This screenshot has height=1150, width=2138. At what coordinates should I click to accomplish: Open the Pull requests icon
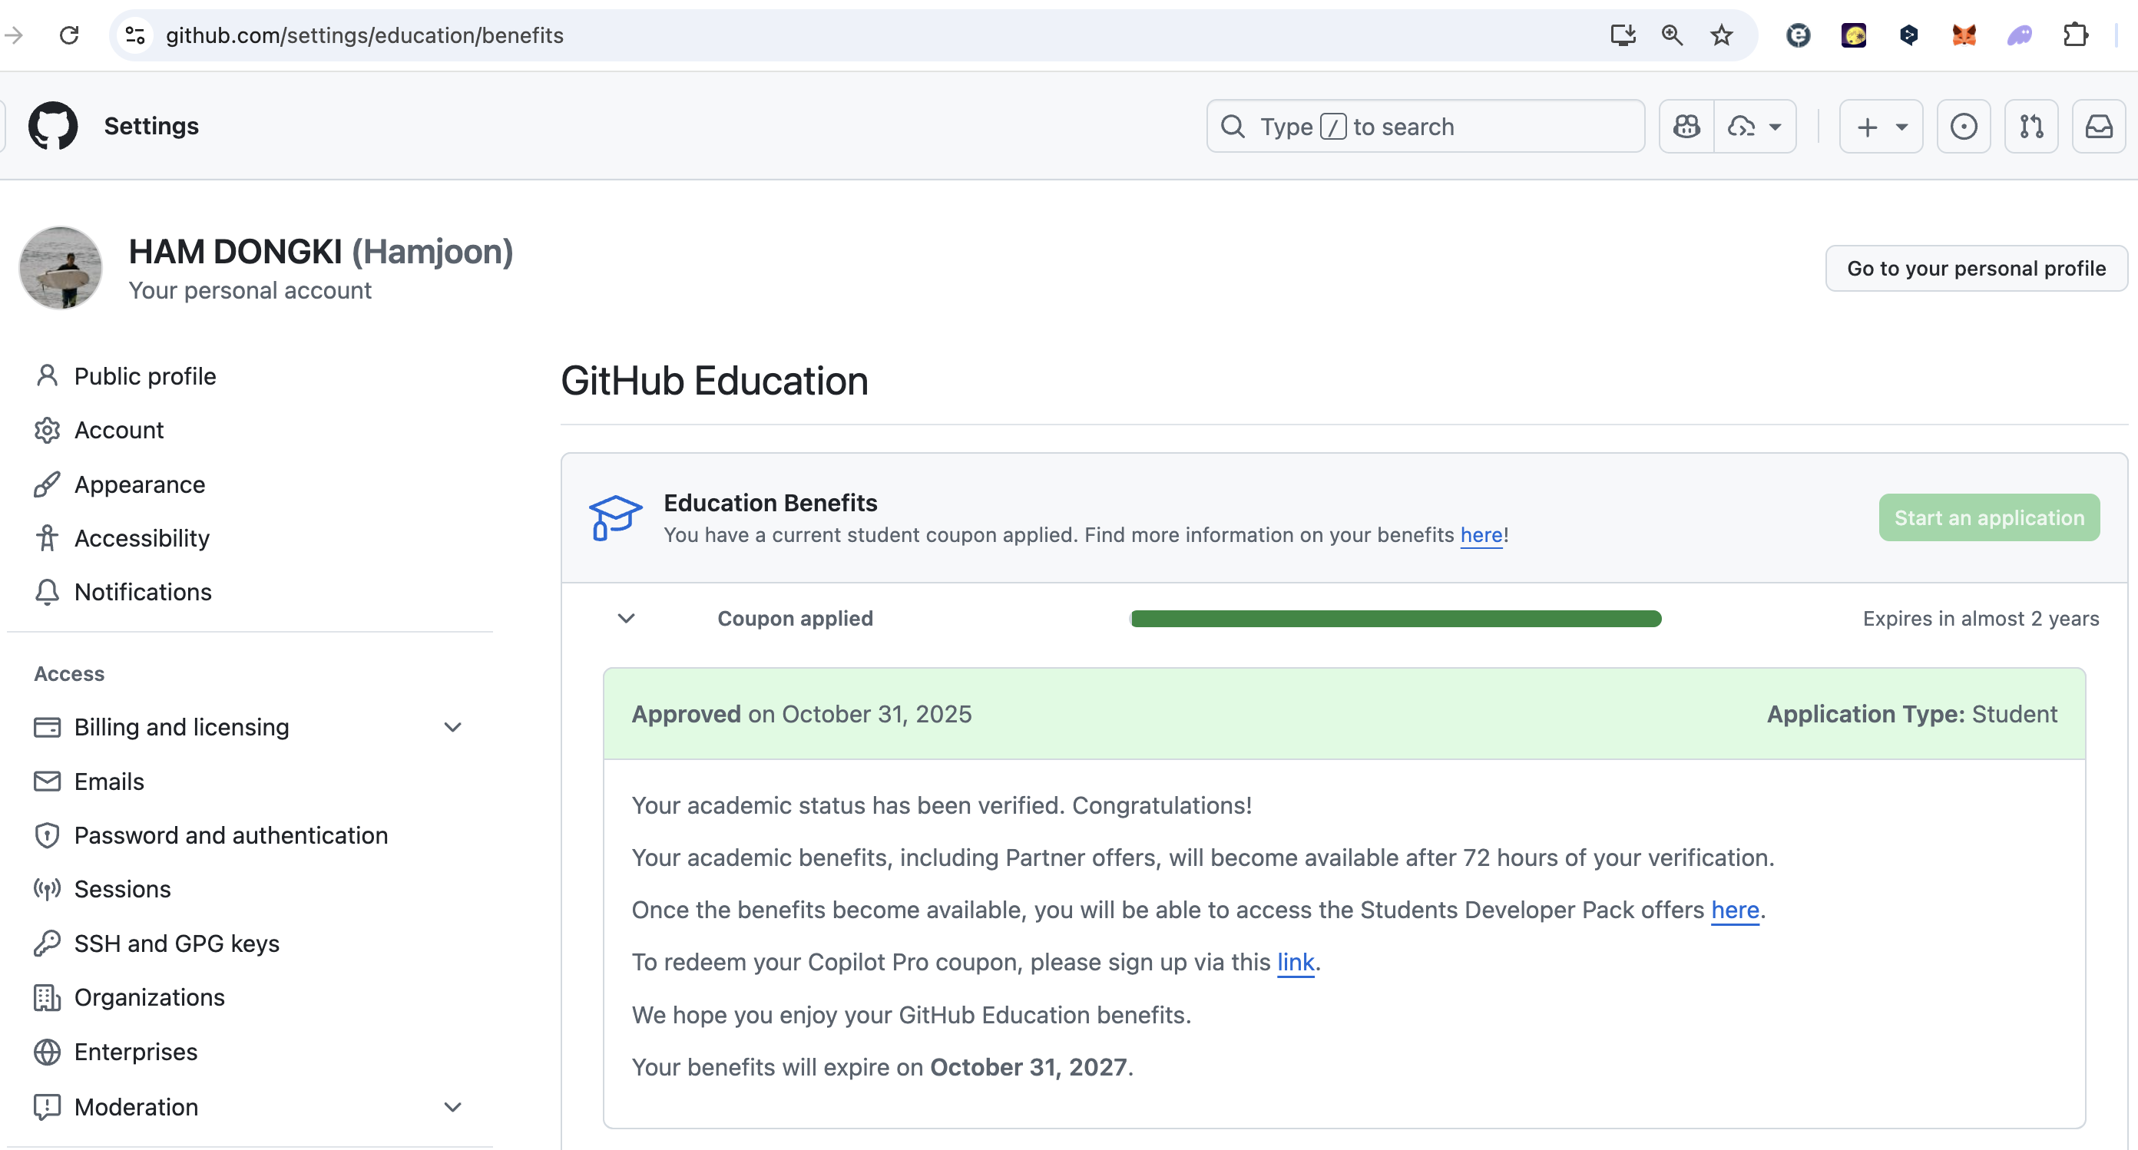2030,126
